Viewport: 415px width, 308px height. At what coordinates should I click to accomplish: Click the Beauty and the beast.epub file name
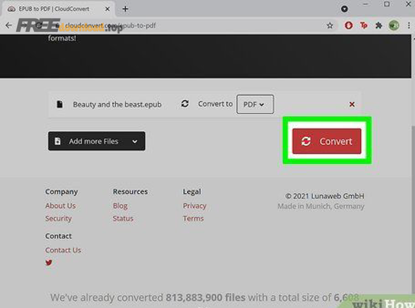[117, 105]
